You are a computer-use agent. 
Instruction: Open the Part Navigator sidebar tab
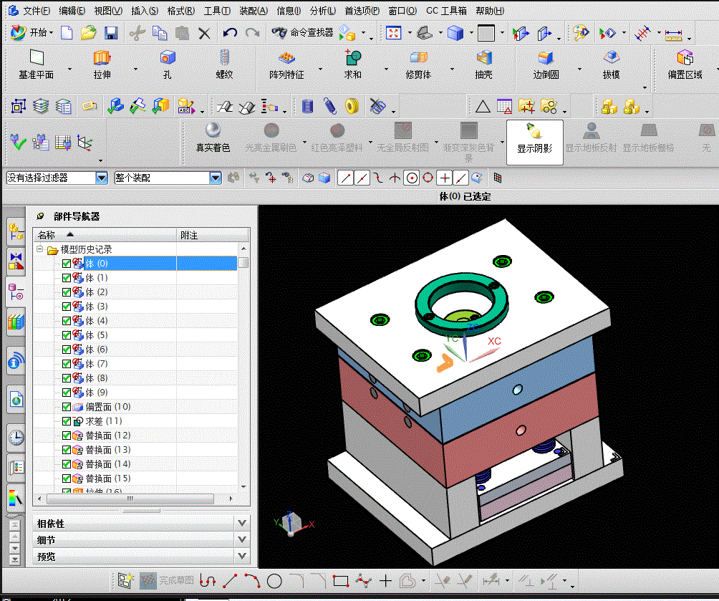(16, 292)
